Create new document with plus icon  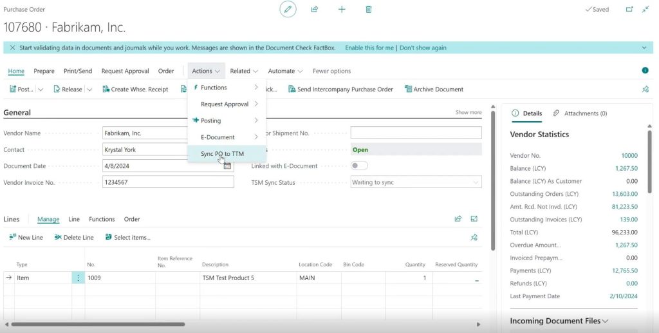coord(342,10)
